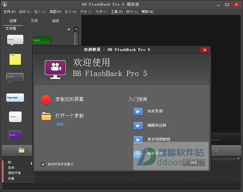The width and height of the screenshot is (243, 192).
Task: Open the 插入(I) menu
Action: (x=40, y=12)
